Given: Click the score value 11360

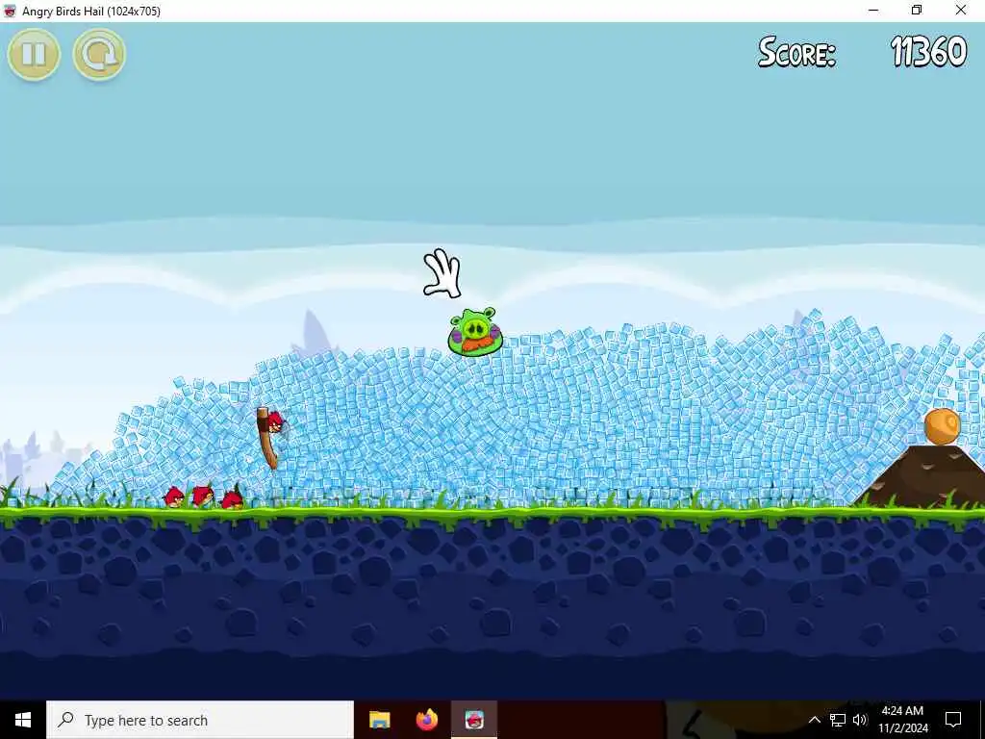Looking at the screenshot, I should click(x=928, y=52).
